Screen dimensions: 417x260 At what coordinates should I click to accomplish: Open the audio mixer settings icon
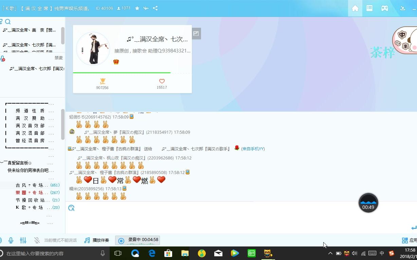23,240
